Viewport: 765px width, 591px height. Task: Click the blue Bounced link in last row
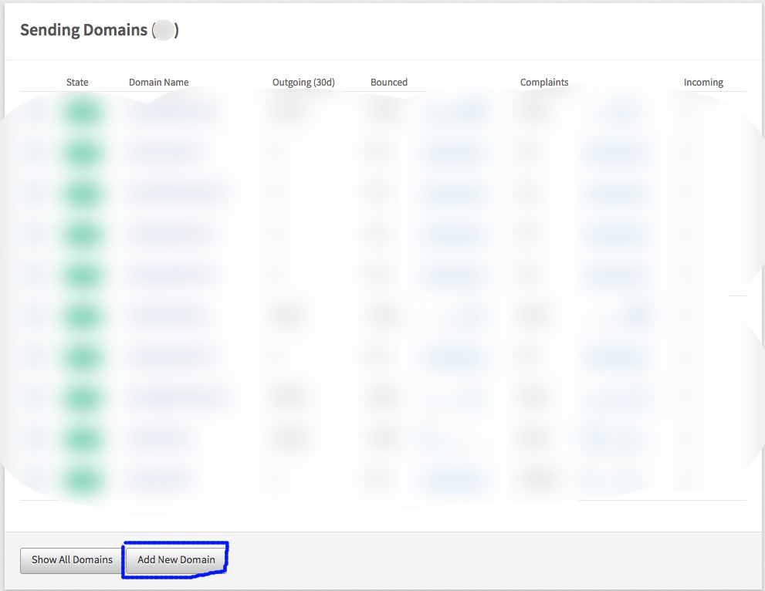453,481
